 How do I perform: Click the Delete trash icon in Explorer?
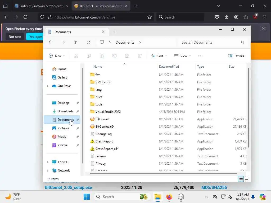[140, 56]
